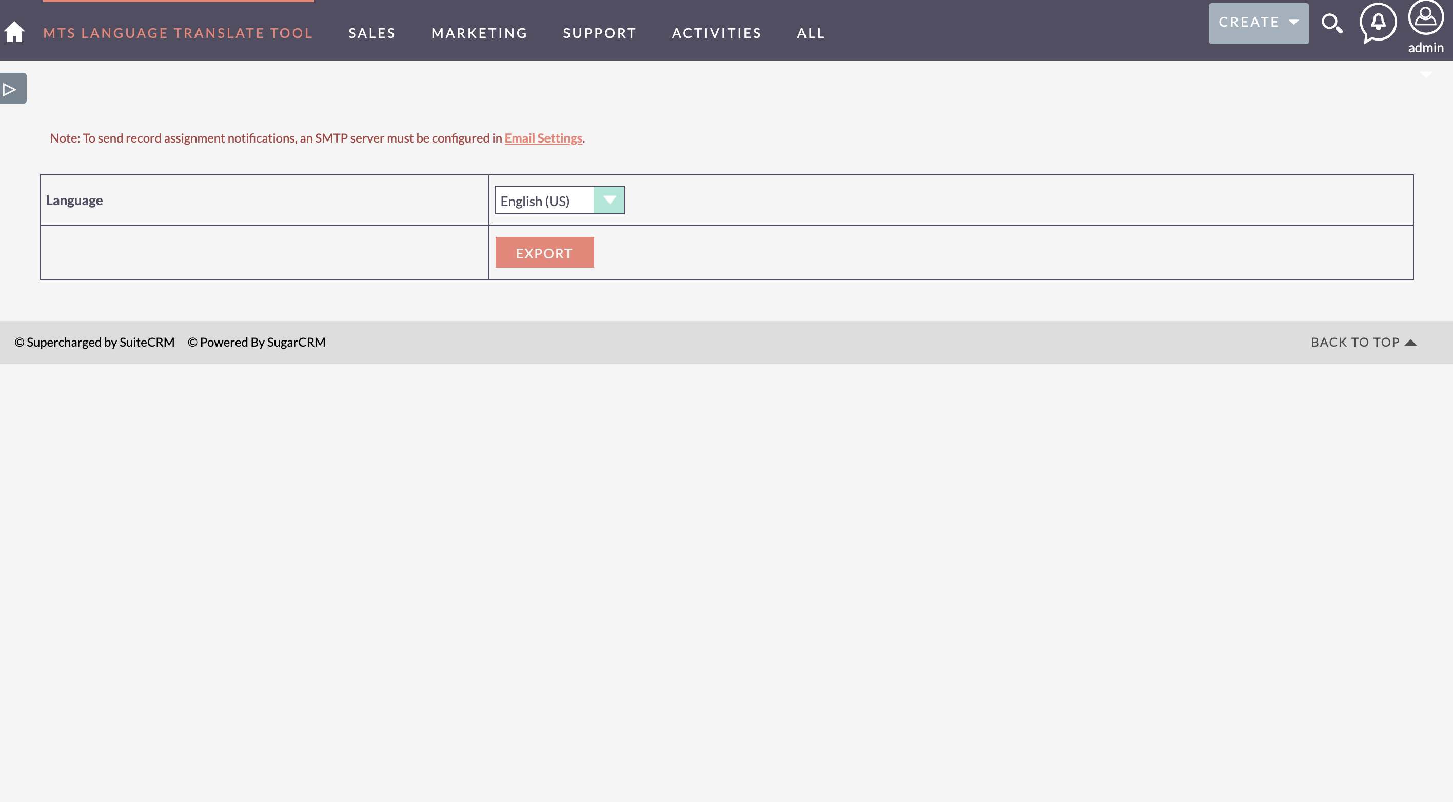
Task: Open the Support menu
Action: coord(600,33)
